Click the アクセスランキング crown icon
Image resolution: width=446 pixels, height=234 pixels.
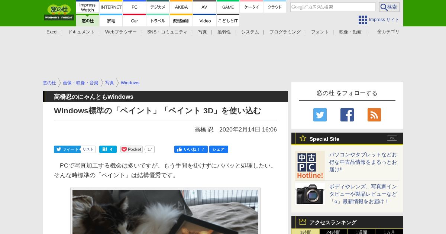[303, 222]
